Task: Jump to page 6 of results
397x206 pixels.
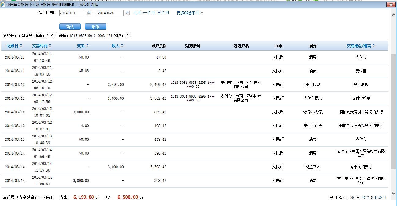Action: 364,197
